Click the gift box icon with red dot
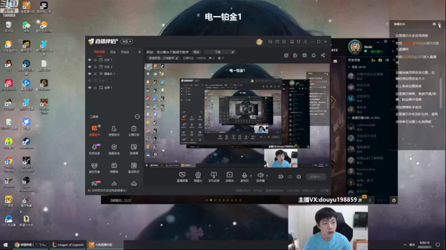The height and width of the screenshot is (250, 446). click(286, 55)
